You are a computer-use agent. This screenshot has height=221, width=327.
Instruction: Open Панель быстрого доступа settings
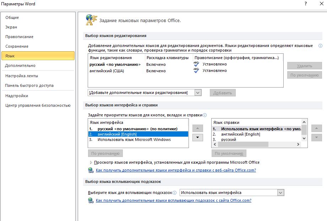pyautogui.click(x=38, y=85)
